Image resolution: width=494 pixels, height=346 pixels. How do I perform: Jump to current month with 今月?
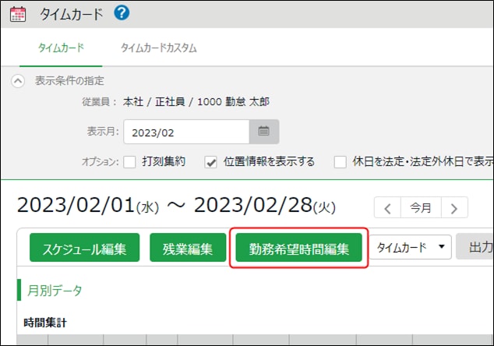click(421, 208)
